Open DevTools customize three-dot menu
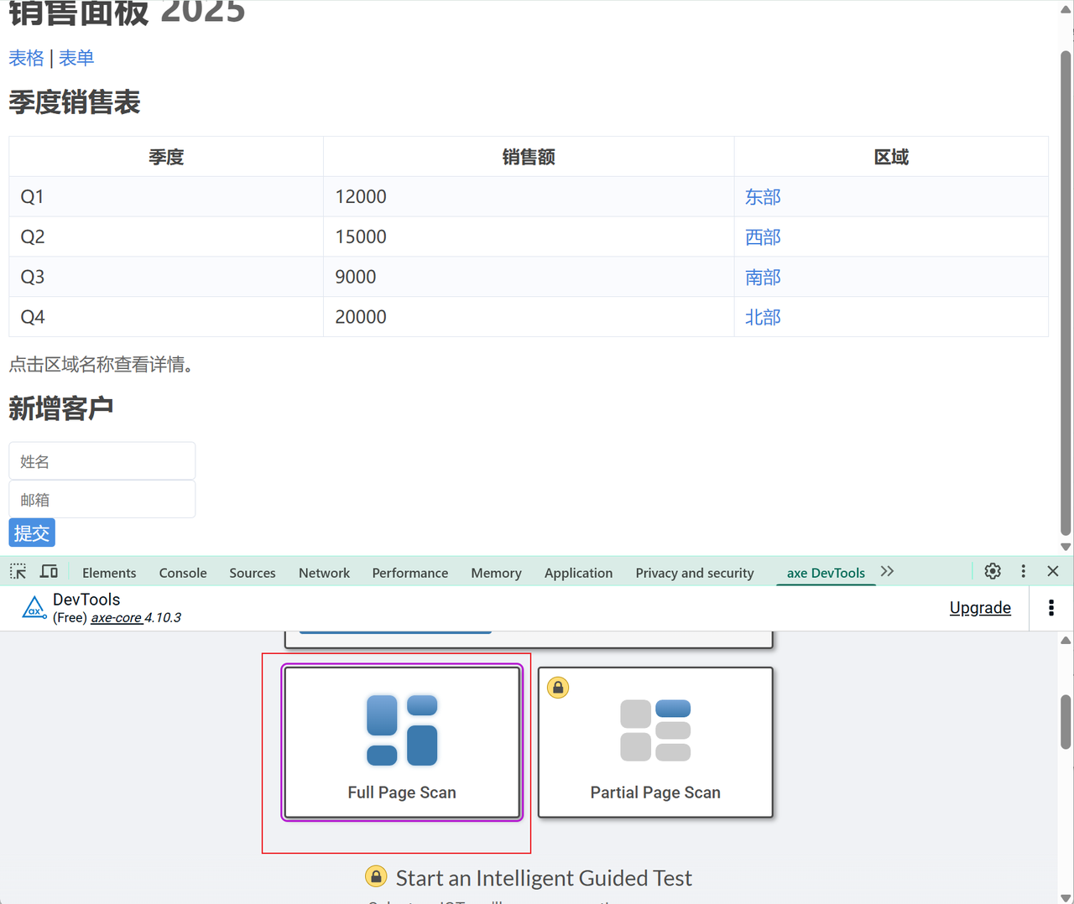The width and height of the screenshot is (1074, 904). coord(1023,571)
